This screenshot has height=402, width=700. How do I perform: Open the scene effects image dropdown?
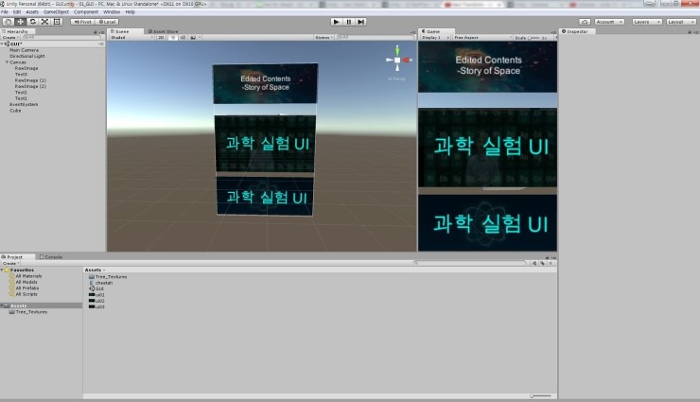point(195,38)
